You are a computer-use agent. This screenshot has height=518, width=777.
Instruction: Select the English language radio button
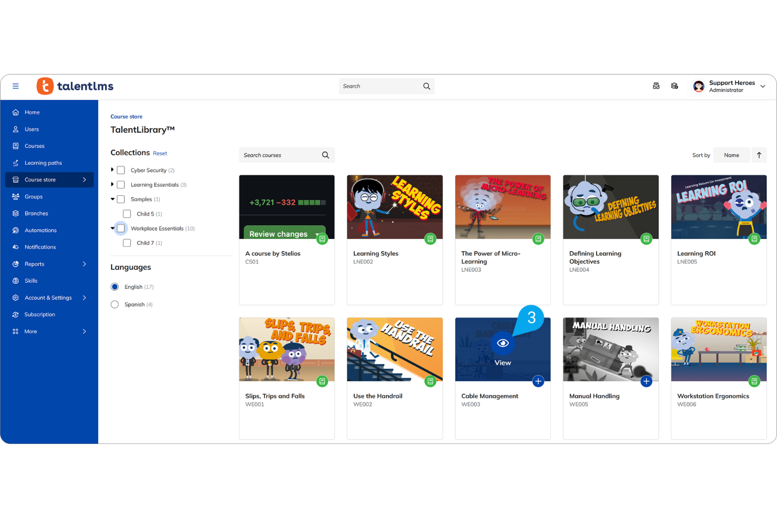point(114,287)
